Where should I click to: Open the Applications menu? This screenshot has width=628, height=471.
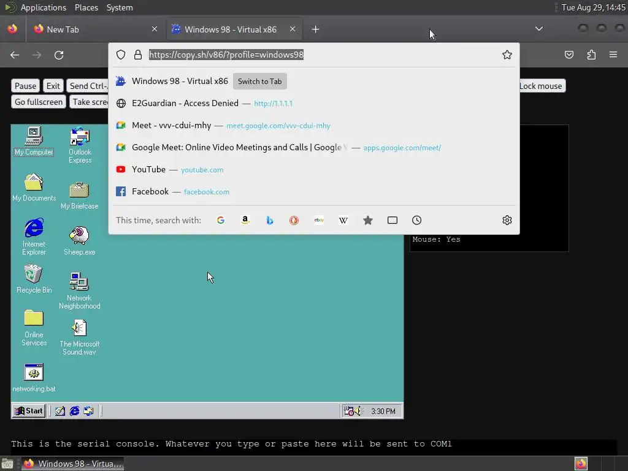click(44, 7)
